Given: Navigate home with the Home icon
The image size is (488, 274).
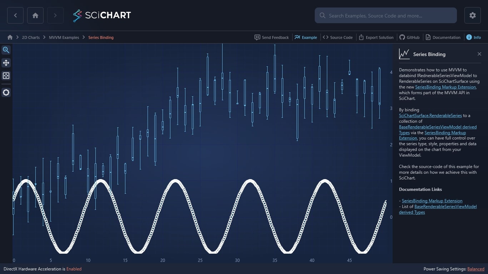Looking at the screenshot, I should [35, 15].
